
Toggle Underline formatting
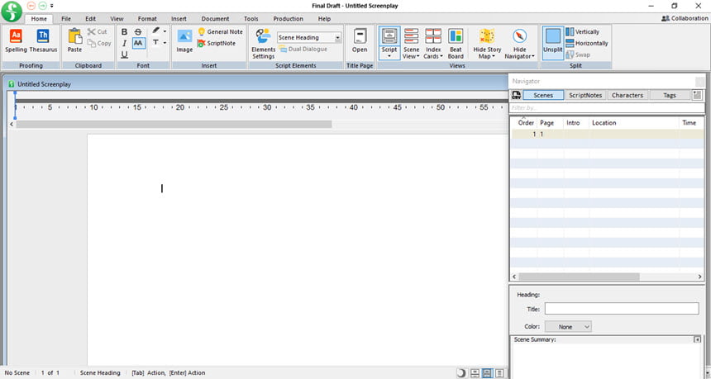coord(124,54)
